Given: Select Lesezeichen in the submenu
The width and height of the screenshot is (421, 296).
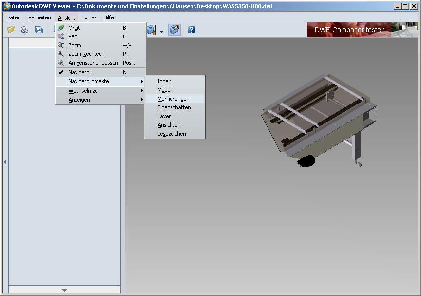Looking at the screenshot, I should pos(175,134).
